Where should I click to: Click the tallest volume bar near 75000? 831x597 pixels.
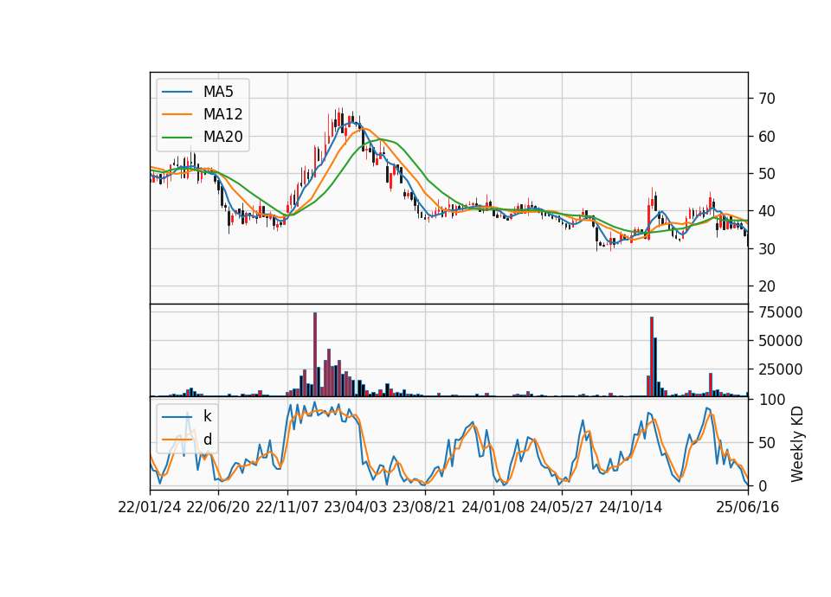tap(315, 355)
